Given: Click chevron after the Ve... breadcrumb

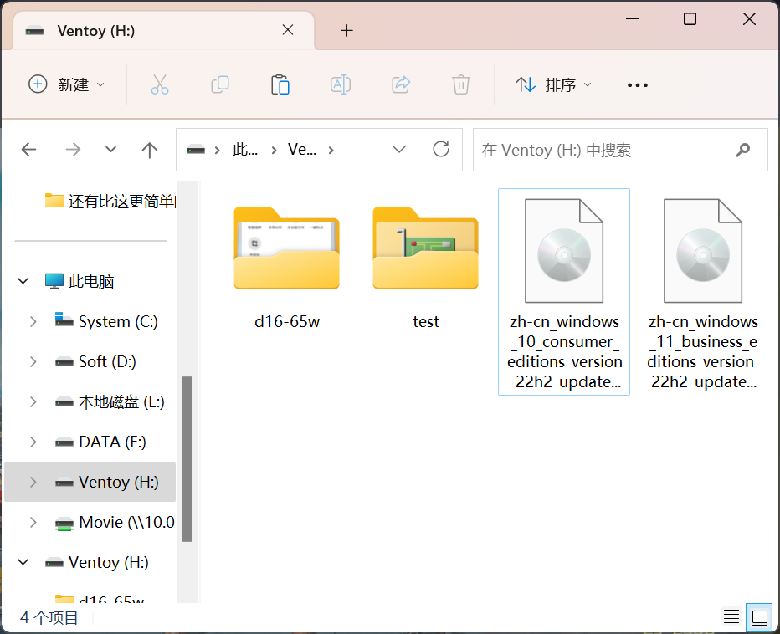Looking at the screenshot, I should pos(331,150).
